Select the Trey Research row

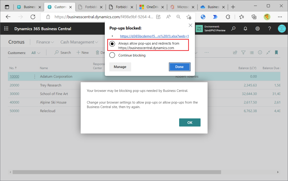tap(144, 85)
